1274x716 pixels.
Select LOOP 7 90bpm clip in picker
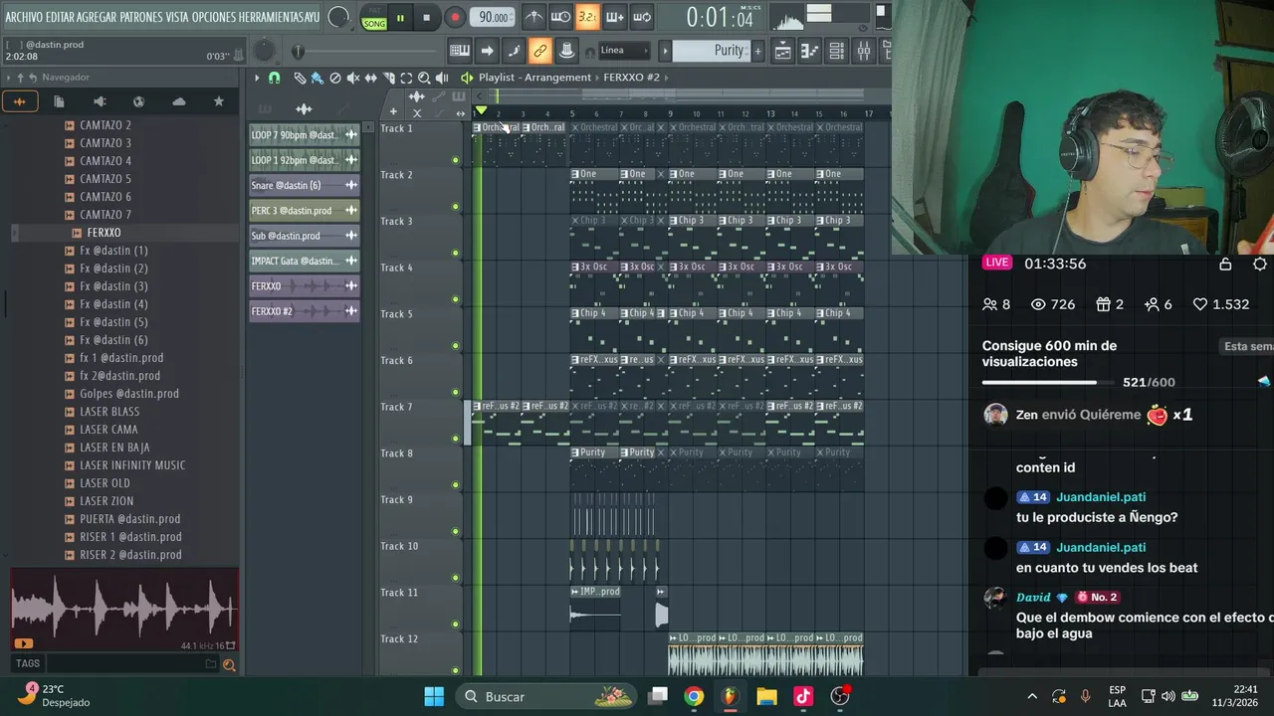(x=304, y=135)
